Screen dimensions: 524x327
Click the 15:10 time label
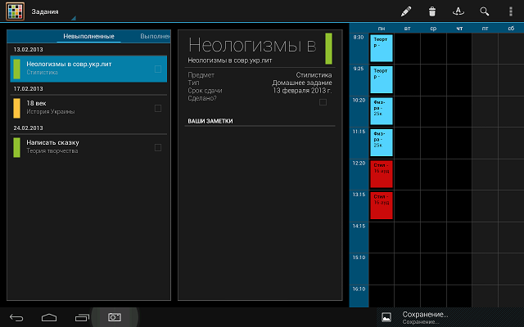tap(359, 258)
